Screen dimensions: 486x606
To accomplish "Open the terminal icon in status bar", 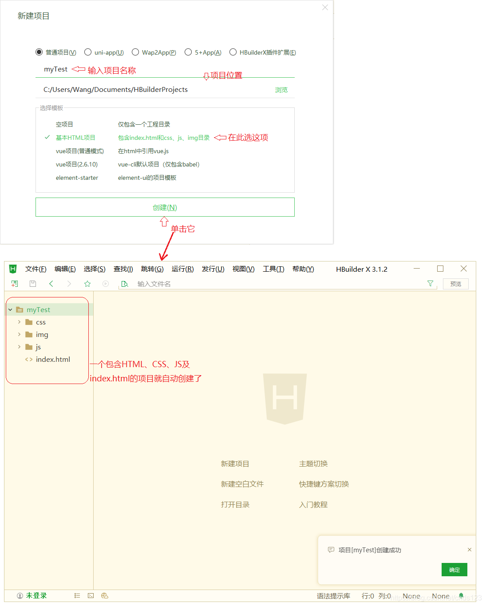I will (x=91, y=596).
